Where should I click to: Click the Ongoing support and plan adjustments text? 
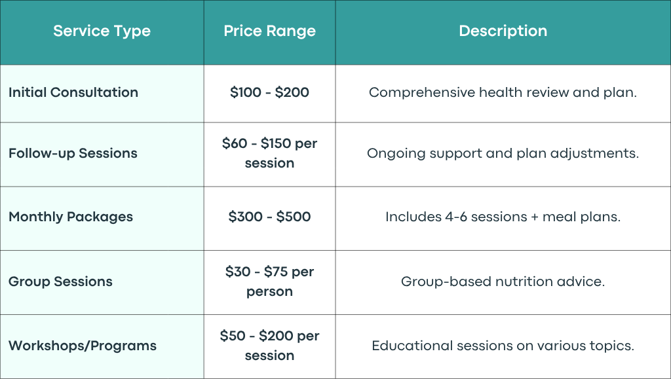503,153
